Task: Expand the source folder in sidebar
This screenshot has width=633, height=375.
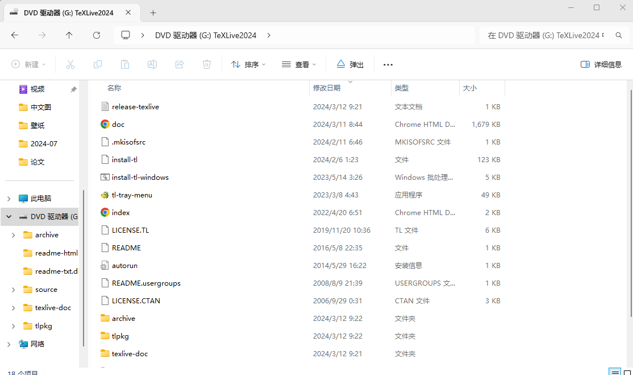Action: (x=13, y=290)
